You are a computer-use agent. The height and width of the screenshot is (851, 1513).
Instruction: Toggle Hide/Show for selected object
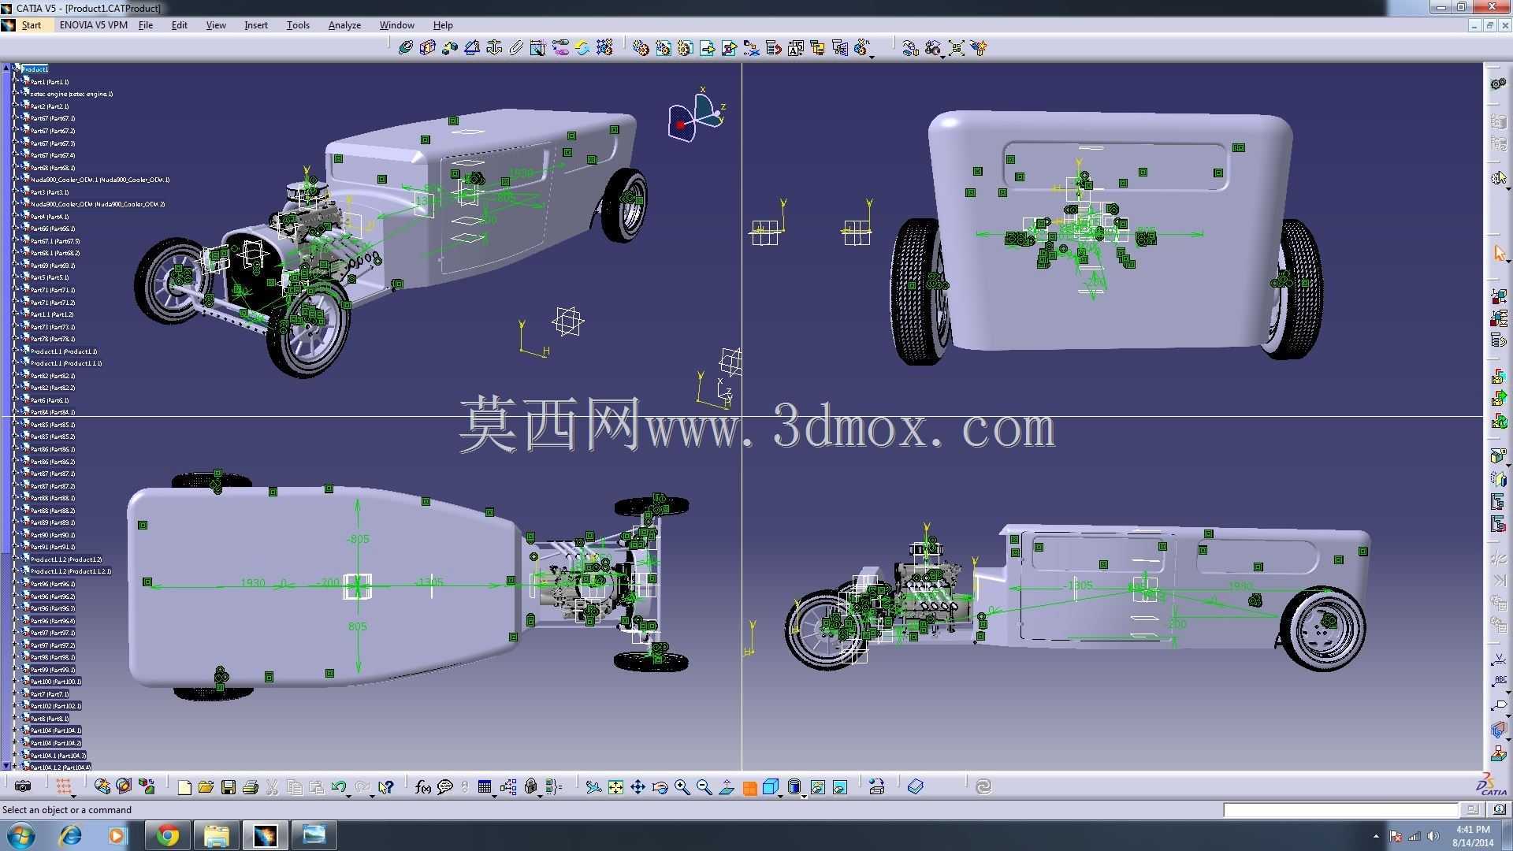click(817, 786)
